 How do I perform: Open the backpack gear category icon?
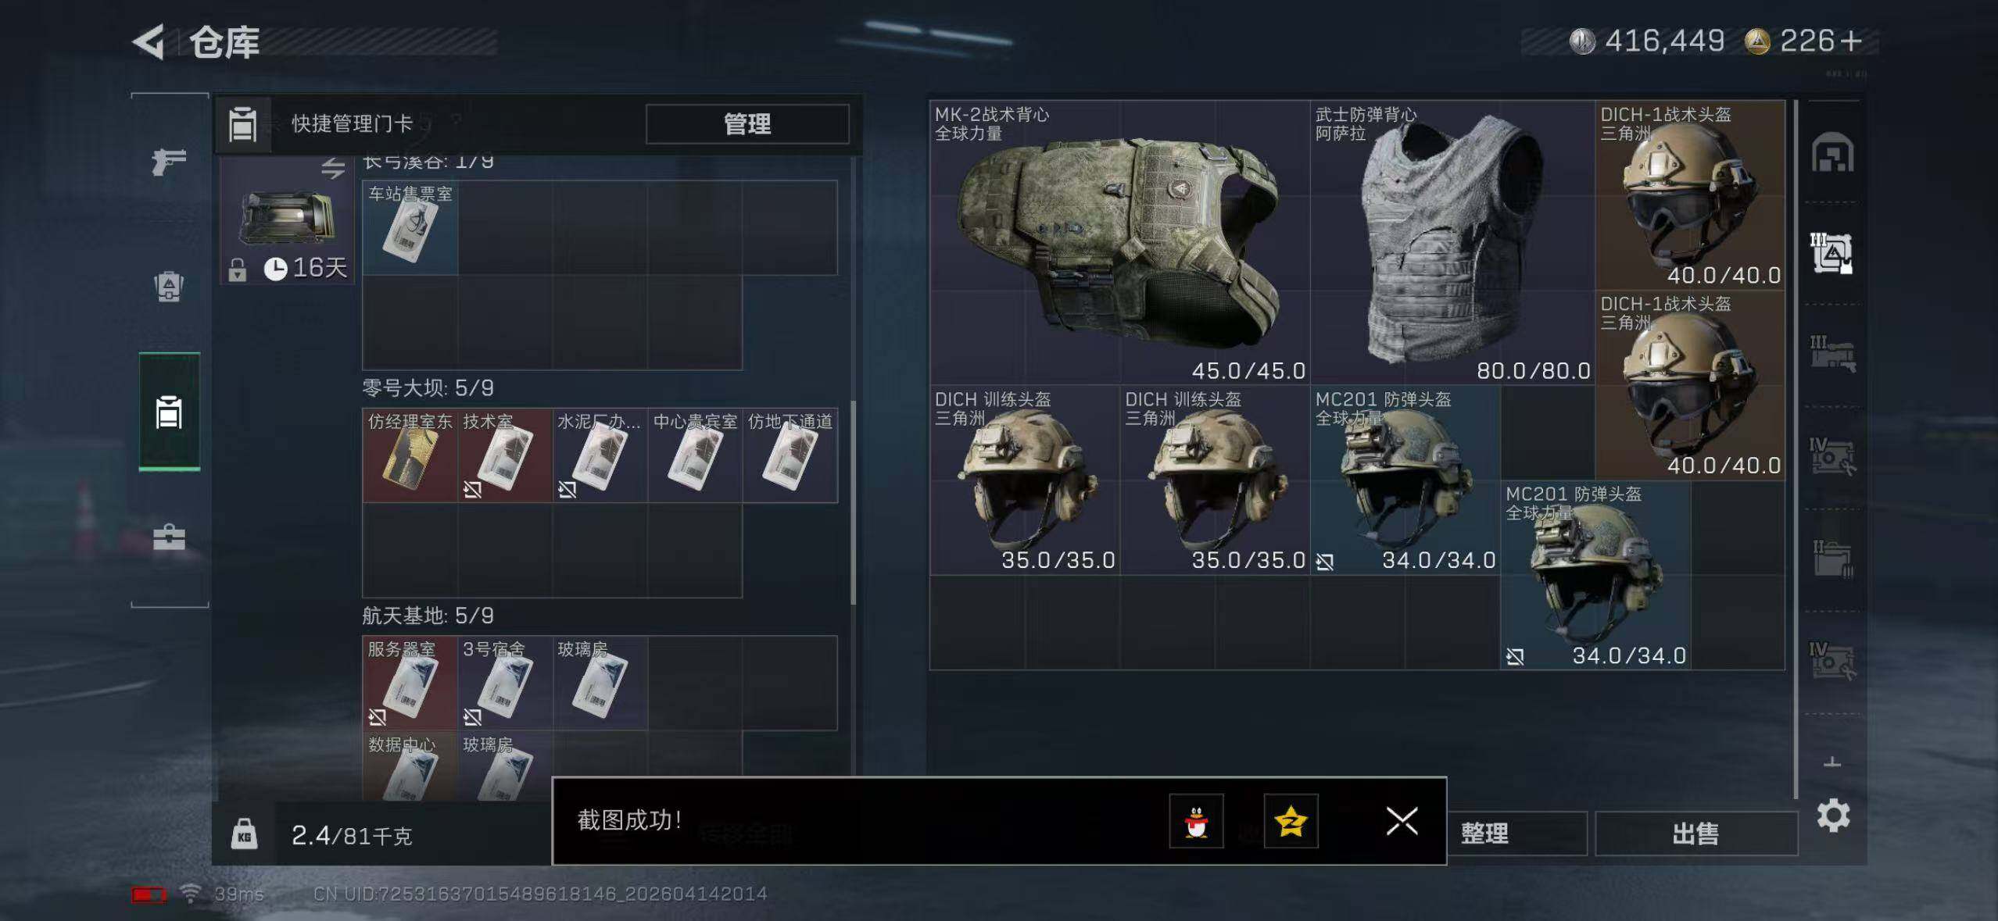[x=169, y=286]
